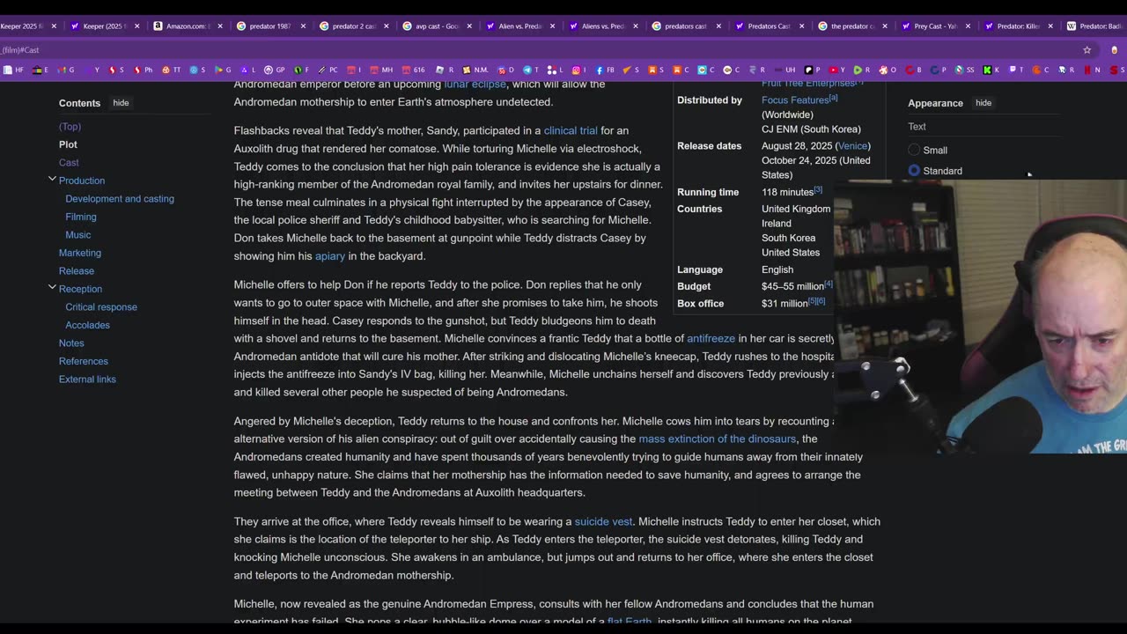Screen dimensions: 1127x634
Task: Bookmark this page with the star icon
Action: (x=1087, y=50)
